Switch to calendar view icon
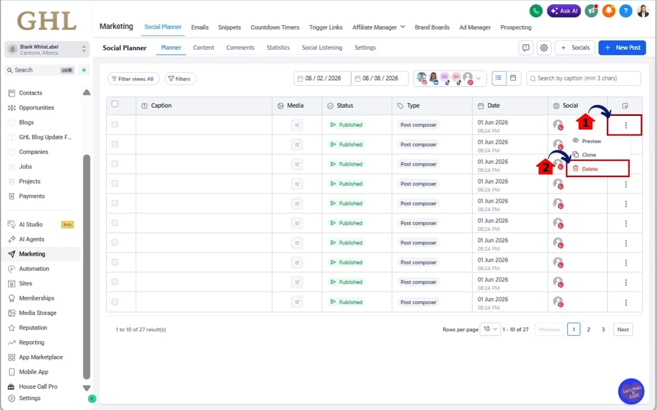The width and height of the screenshot is (657, 410). pyautogui.click(x=513, y=78)
